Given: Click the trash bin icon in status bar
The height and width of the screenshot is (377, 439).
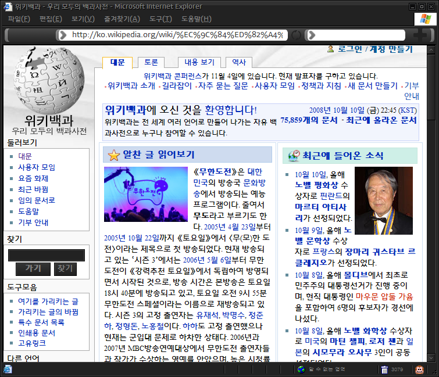Looking at the screenshot, I should 385,369.
